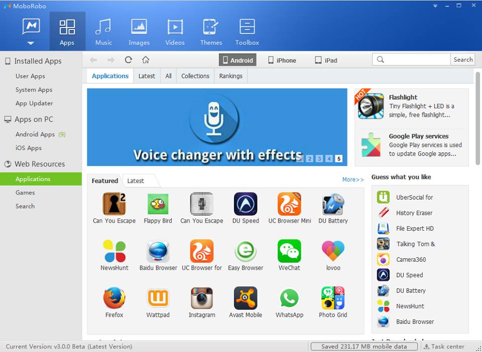The width and height of the screenshot is (482, 352).
Task: Switch to the Rankings tab
Action: (x=230, y=76)
